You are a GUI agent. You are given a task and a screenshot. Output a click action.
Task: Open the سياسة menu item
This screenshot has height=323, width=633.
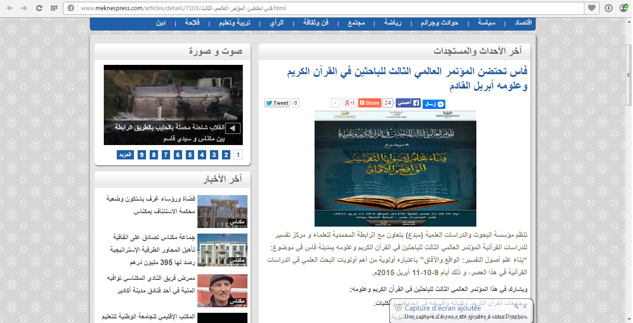(487, 23)
